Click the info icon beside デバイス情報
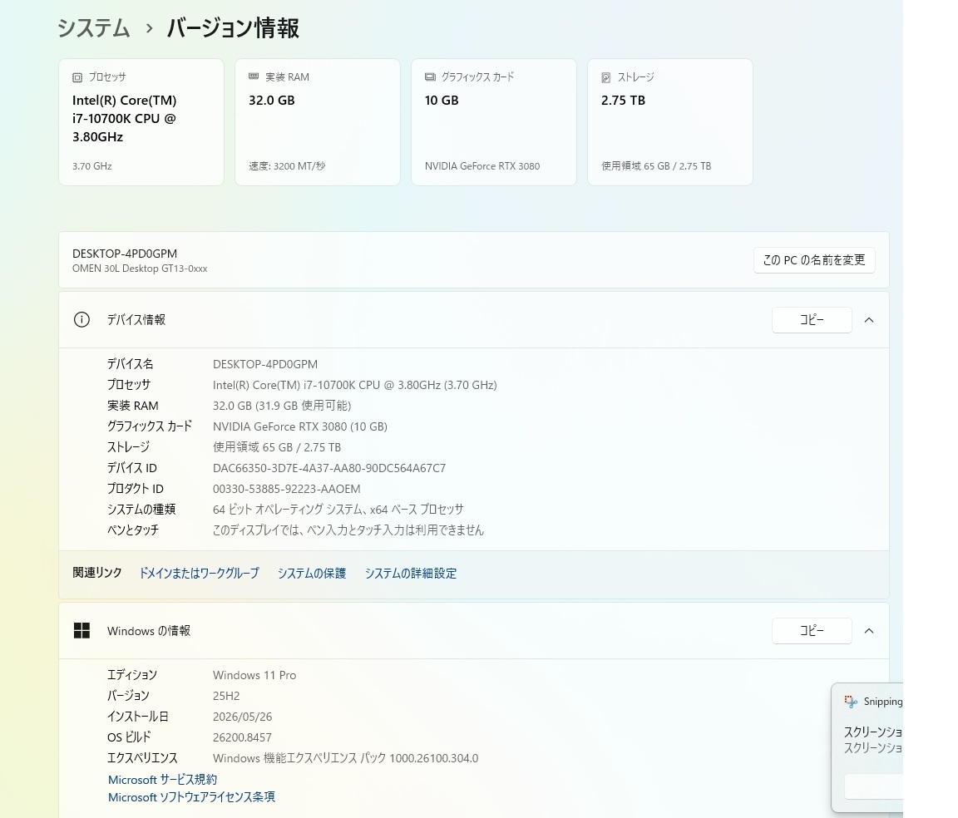The image size is (958, 818). pos(81,319)
